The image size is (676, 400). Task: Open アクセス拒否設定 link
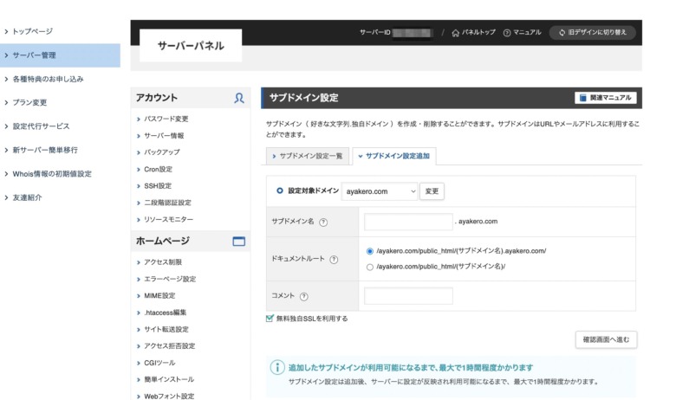(x=169, y=346)
